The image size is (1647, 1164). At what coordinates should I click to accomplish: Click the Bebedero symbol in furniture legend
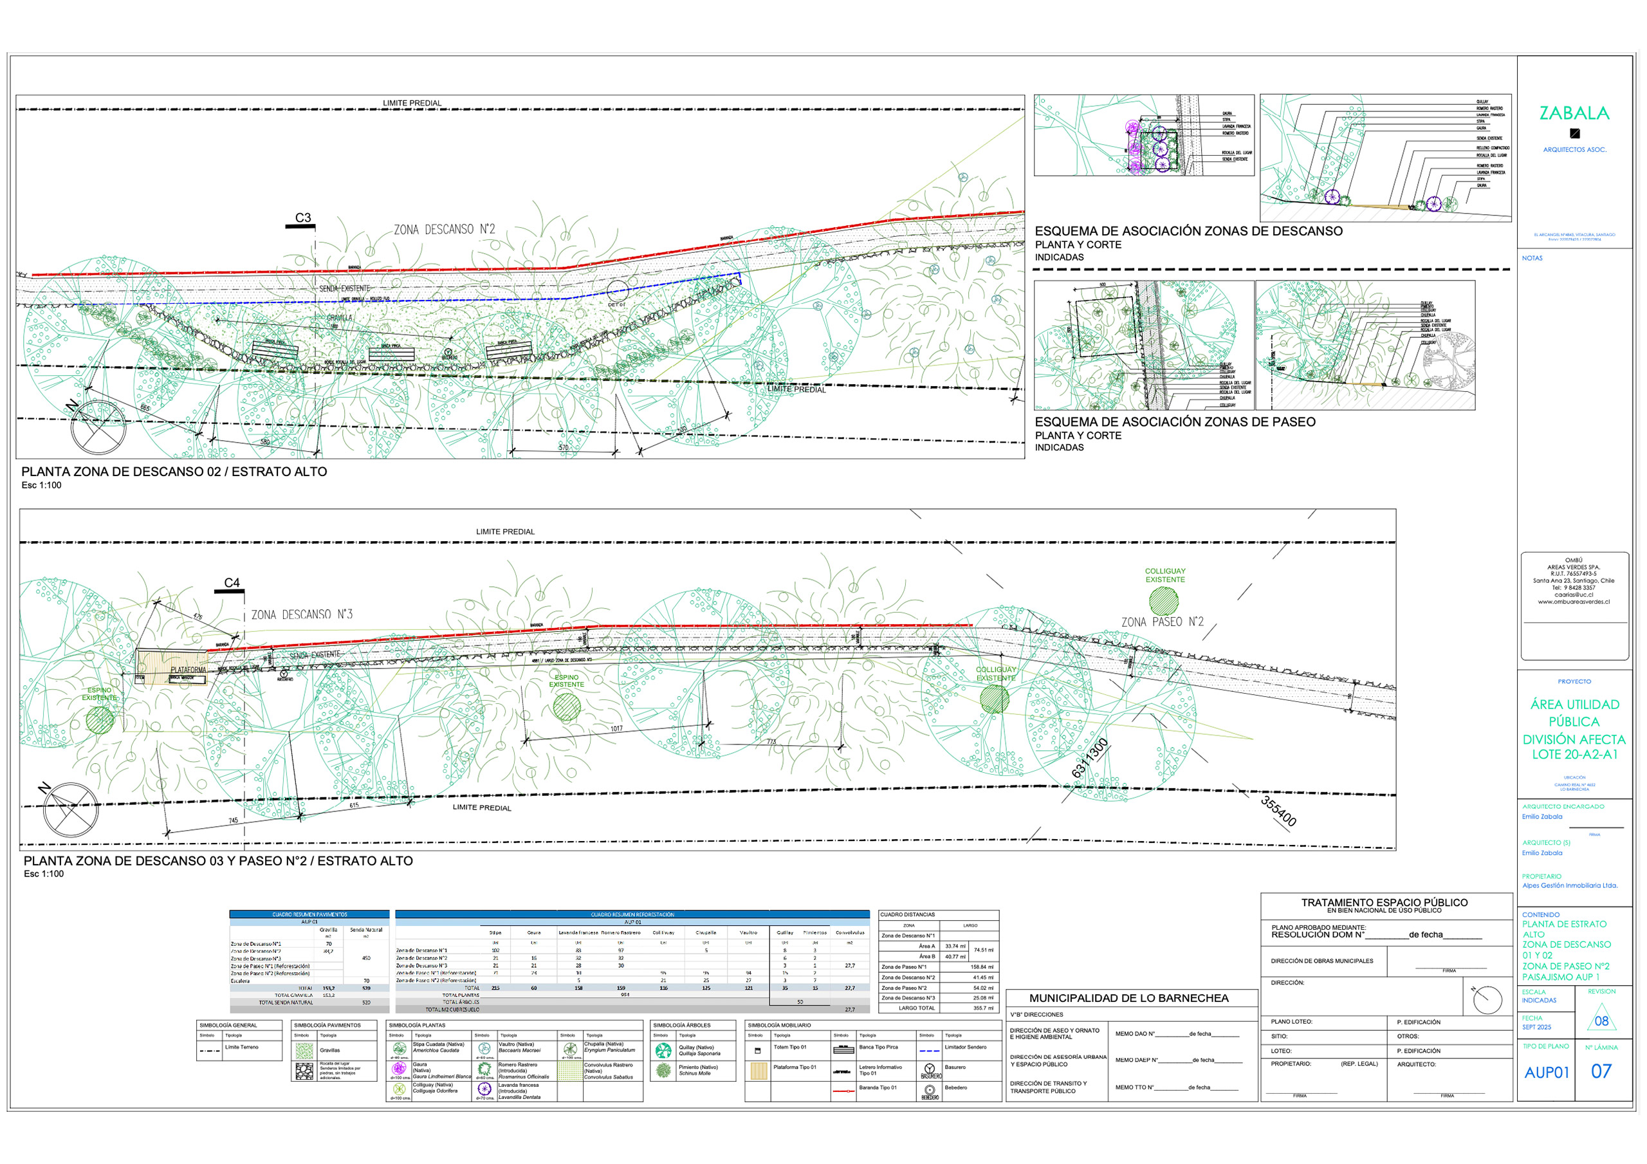click(x=930, y=1090)
